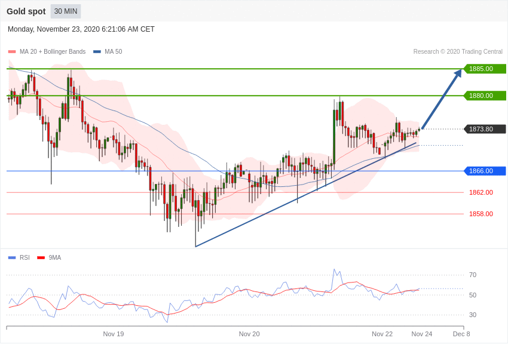This screenshot has height=344, width=508.
Task: Click the RSI 50 level label
Action: click(x=473, y=295)
